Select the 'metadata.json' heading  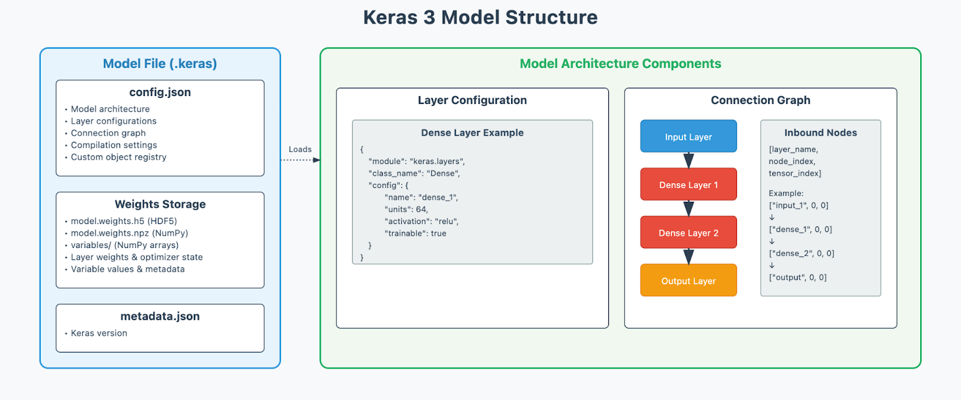point(160,317)
